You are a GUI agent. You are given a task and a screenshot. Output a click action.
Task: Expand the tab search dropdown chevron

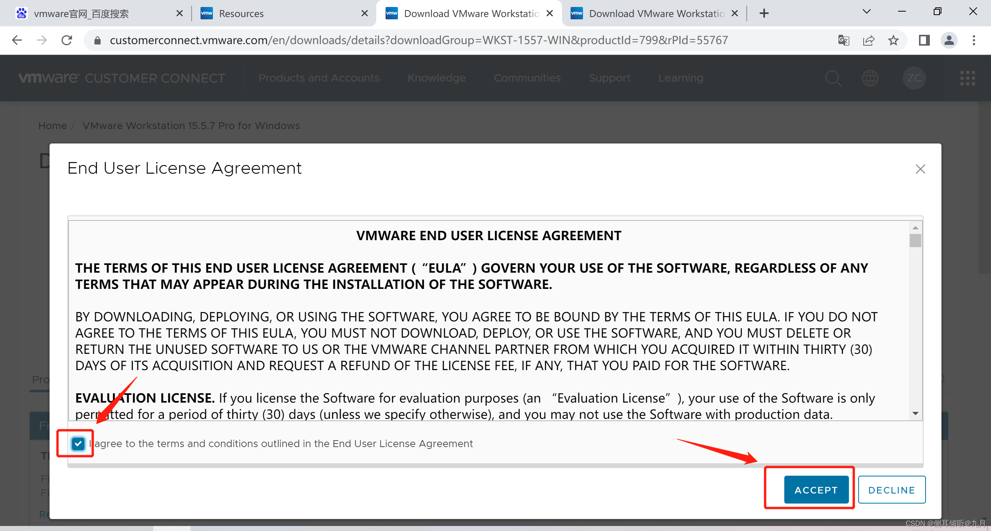pos(867,12)
